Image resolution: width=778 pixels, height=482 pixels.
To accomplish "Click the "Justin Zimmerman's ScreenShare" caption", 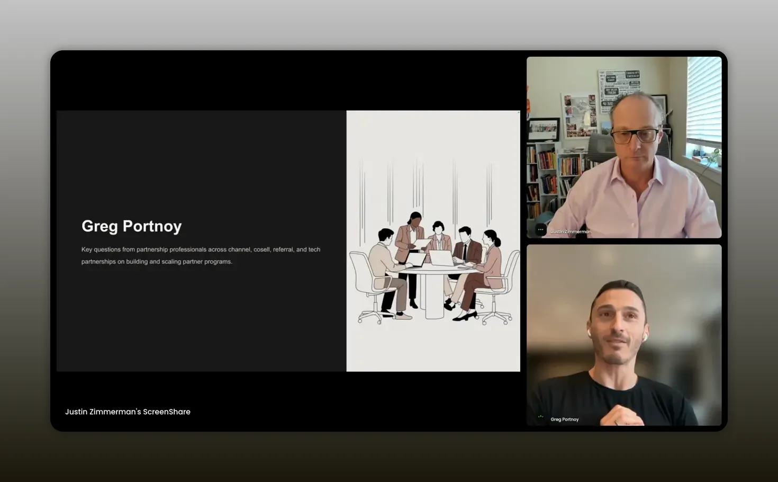I will pyautogui.click(x=128, y=412).
